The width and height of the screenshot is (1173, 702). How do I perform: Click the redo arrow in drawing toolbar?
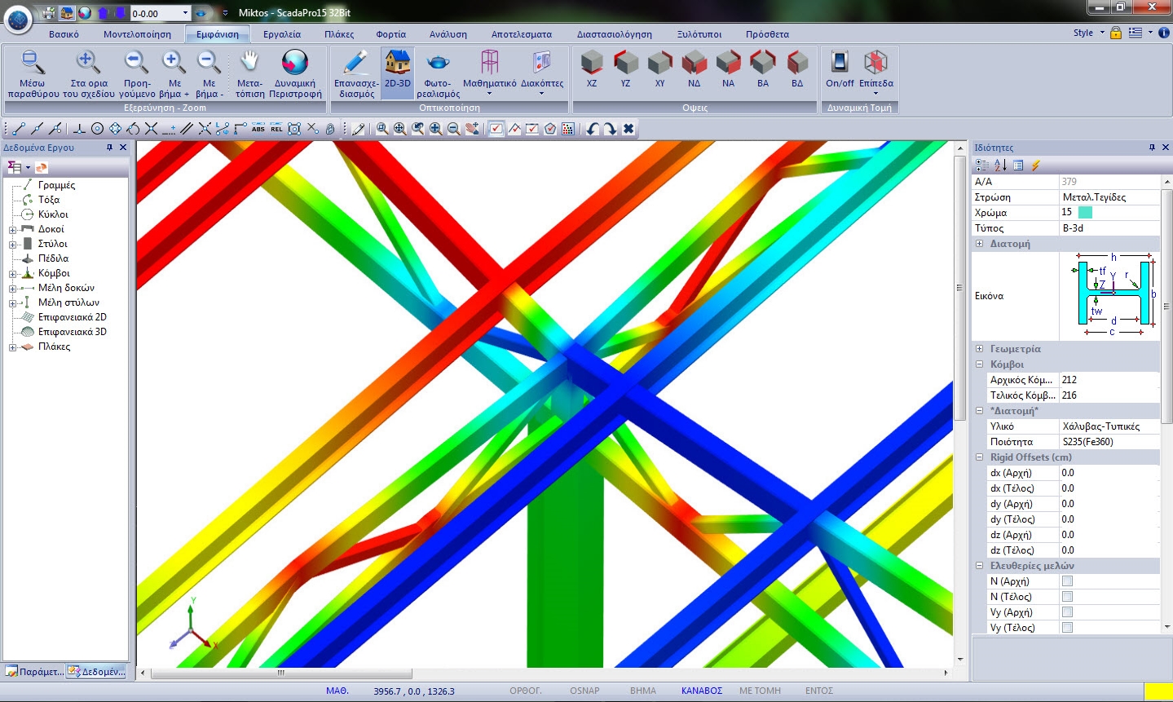[x=610, y=129]
